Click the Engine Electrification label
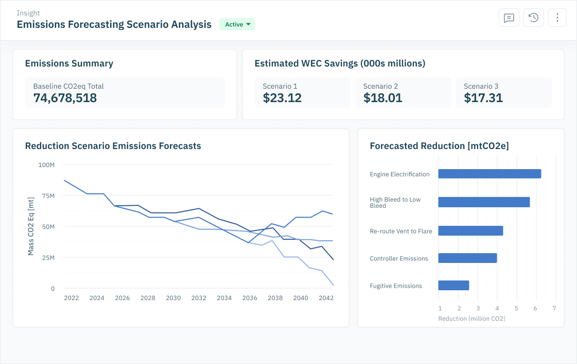Image resolution: width=577 pixels, height=364 pixels. pos(399,174)
